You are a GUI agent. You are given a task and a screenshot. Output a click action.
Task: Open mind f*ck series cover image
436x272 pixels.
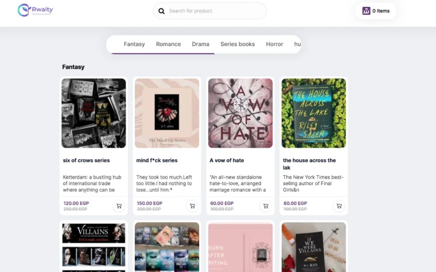click(x=167, y=113)
